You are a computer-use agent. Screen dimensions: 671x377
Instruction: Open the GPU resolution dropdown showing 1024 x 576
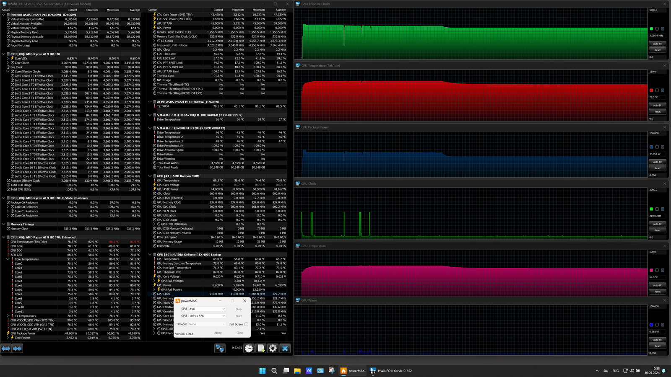(x=207, y=316)
